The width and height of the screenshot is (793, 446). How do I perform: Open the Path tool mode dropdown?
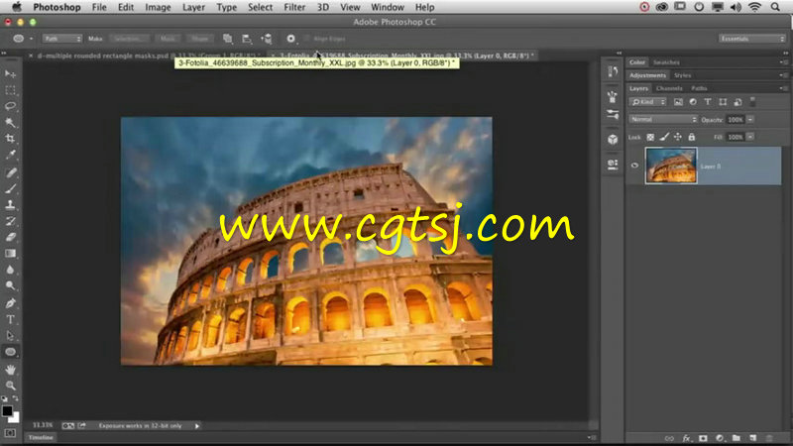tap(61, 39)
